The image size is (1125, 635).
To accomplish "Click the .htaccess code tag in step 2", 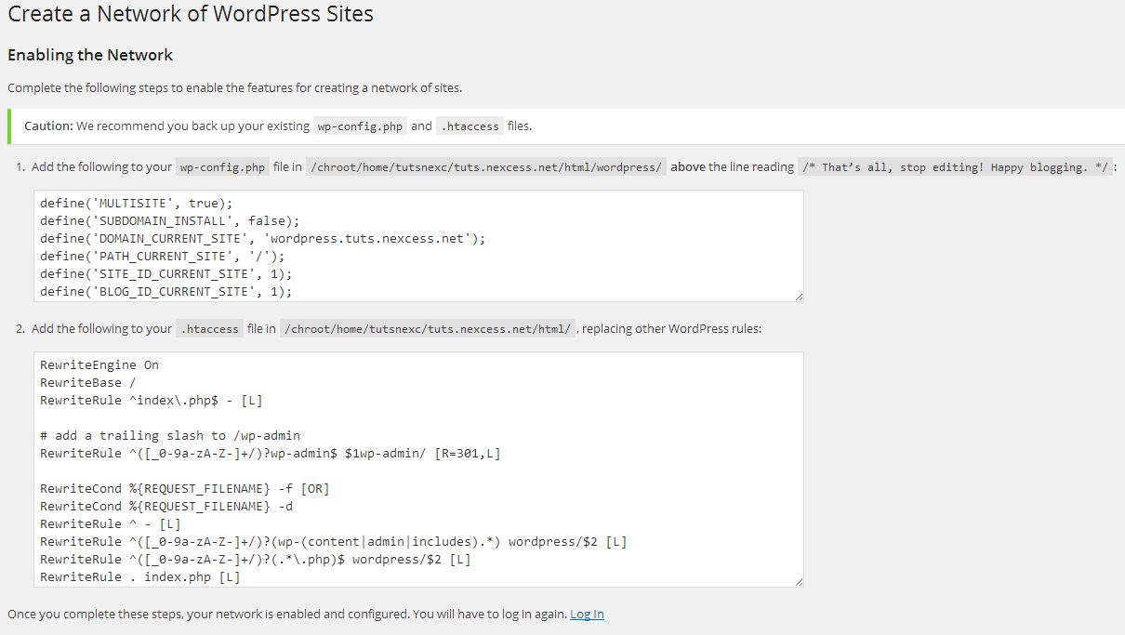I will [x=210, y=329].
